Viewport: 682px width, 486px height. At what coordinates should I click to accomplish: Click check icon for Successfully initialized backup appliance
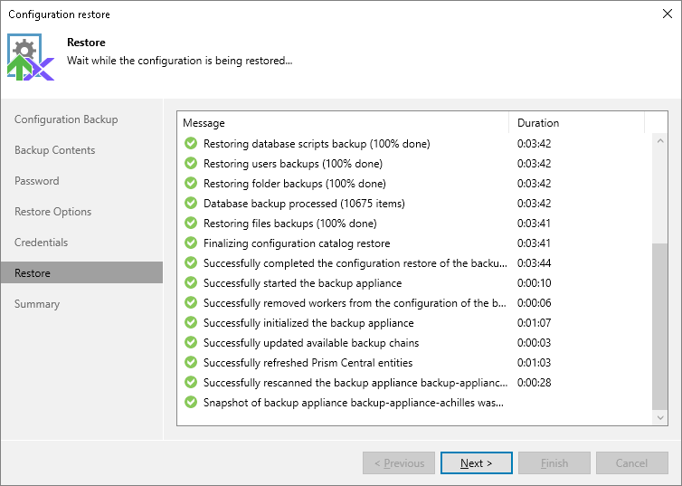point(191,323)
